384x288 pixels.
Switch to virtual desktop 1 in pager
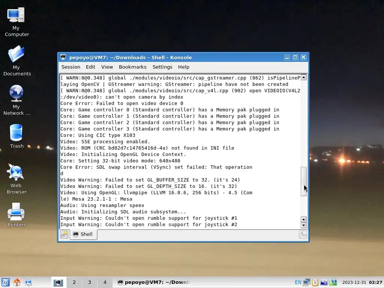[x=58, y=282]
